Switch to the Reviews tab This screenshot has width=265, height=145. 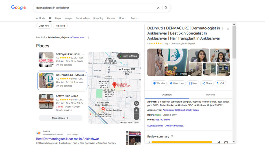point(211,95)
